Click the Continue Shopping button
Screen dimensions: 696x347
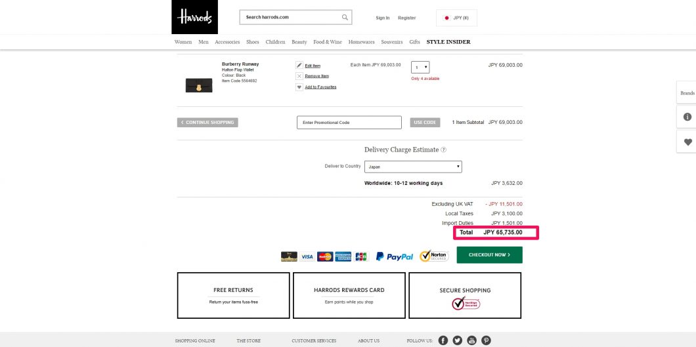click(207, 122)
